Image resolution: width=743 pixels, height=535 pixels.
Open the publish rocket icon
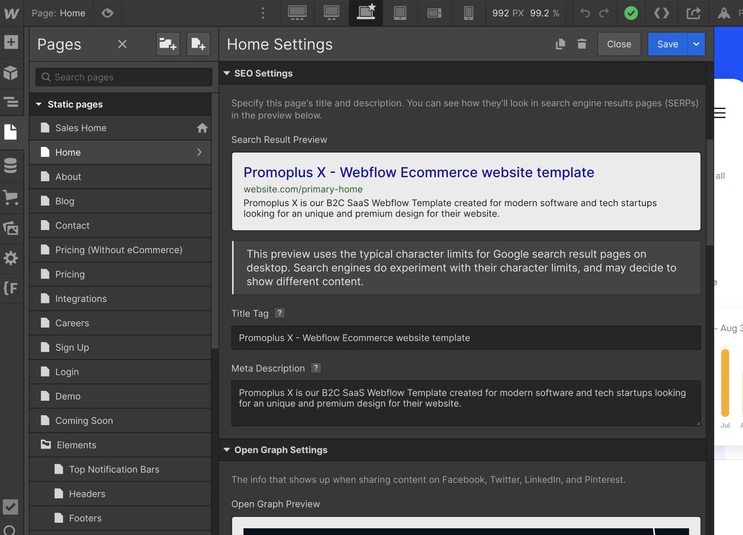pos(724,13)
